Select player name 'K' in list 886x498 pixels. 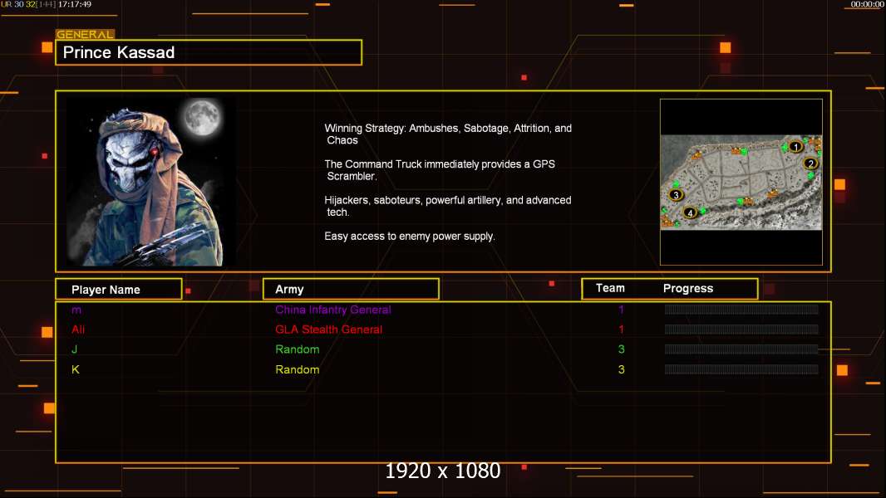[x=75, y=369]
